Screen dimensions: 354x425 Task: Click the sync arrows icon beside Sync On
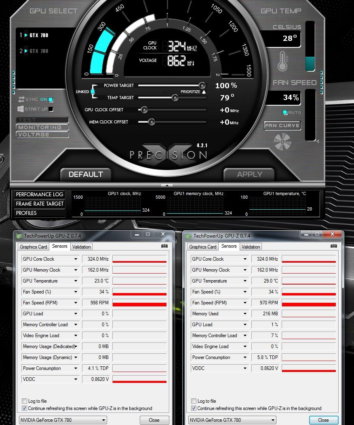(21, 99)
